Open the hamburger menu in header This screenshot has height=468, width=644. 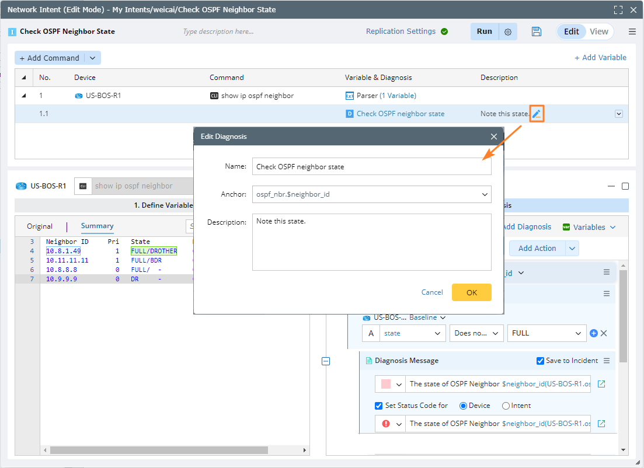click(632, 32)
